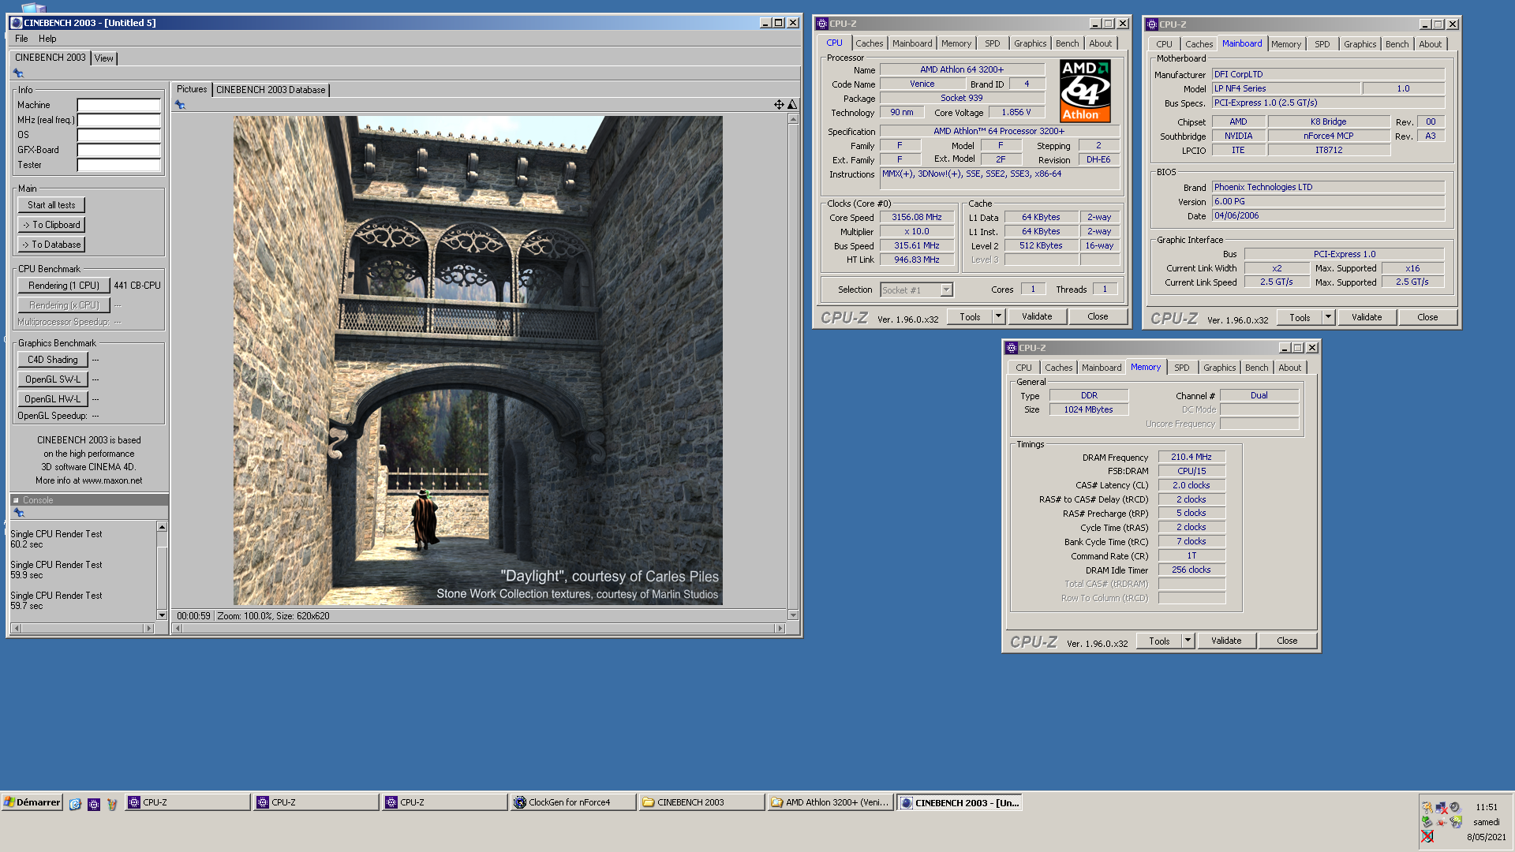Open the ClockGen for nForce4 taskbar button

tap(573, 802)
